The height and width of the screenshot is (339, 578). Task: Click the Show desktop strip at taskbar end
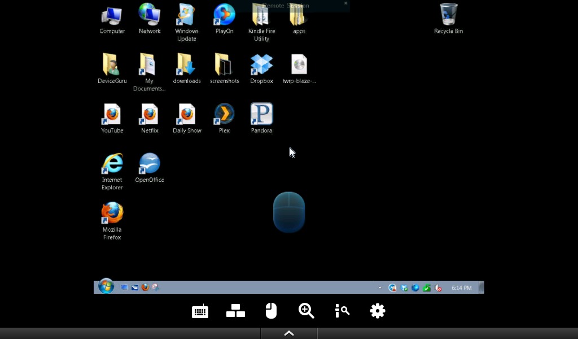click(481, 288)
